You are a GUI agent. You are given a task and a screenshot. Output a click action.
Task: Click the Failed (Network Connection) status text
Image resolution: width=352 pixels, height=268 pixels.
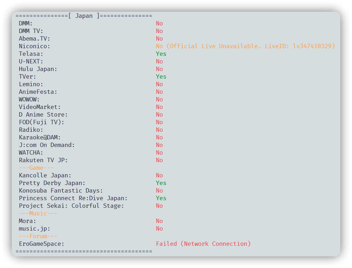tap(203, 244)
